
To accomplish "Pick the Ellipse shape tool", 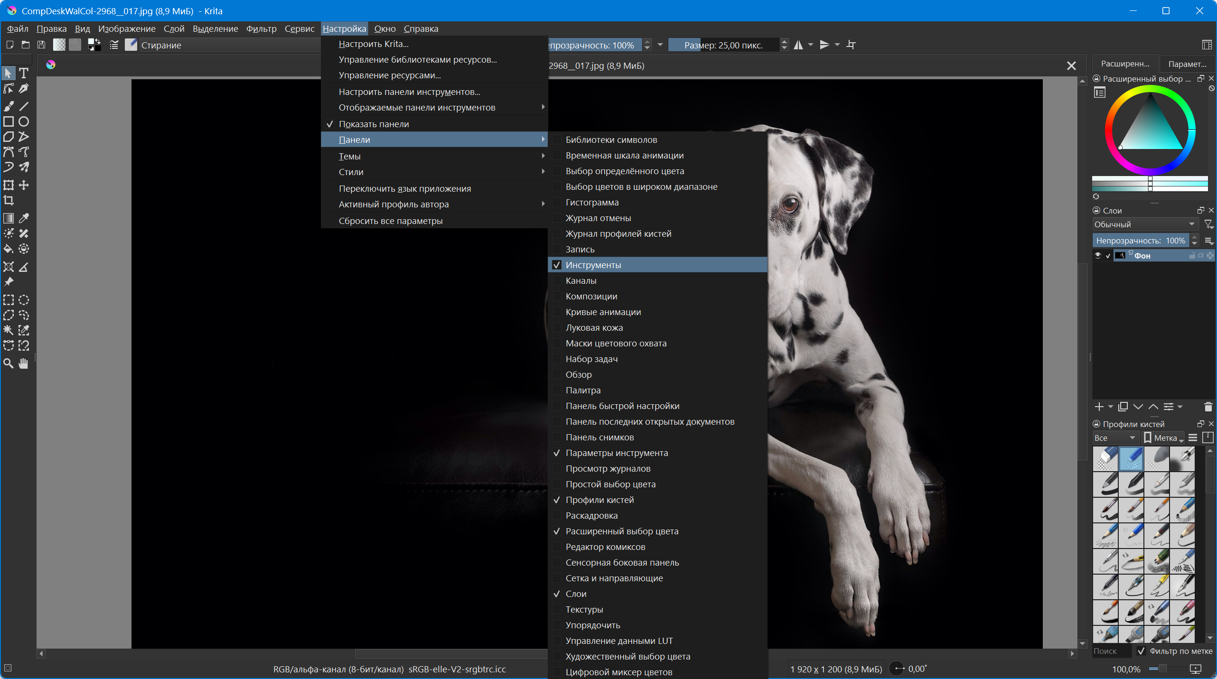I will tap(24, 121).
